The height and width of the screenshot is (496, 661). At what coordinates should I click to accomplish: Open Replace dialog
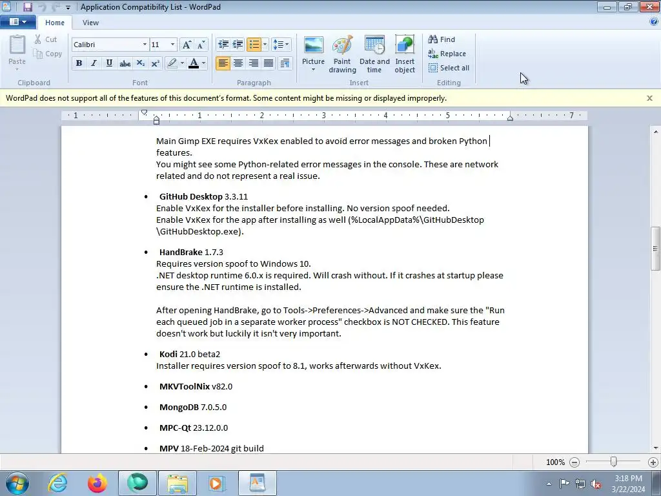[447, 54]
